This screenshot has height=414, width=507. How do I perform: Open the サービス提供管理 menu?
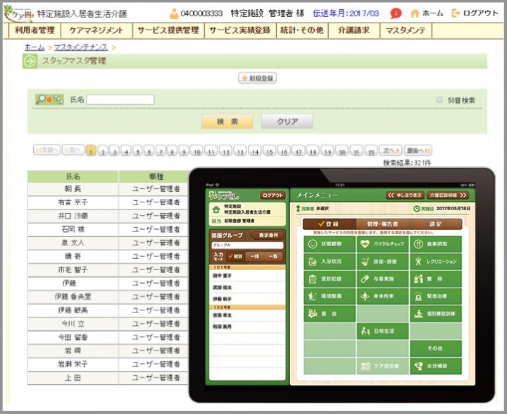point(168,30)
